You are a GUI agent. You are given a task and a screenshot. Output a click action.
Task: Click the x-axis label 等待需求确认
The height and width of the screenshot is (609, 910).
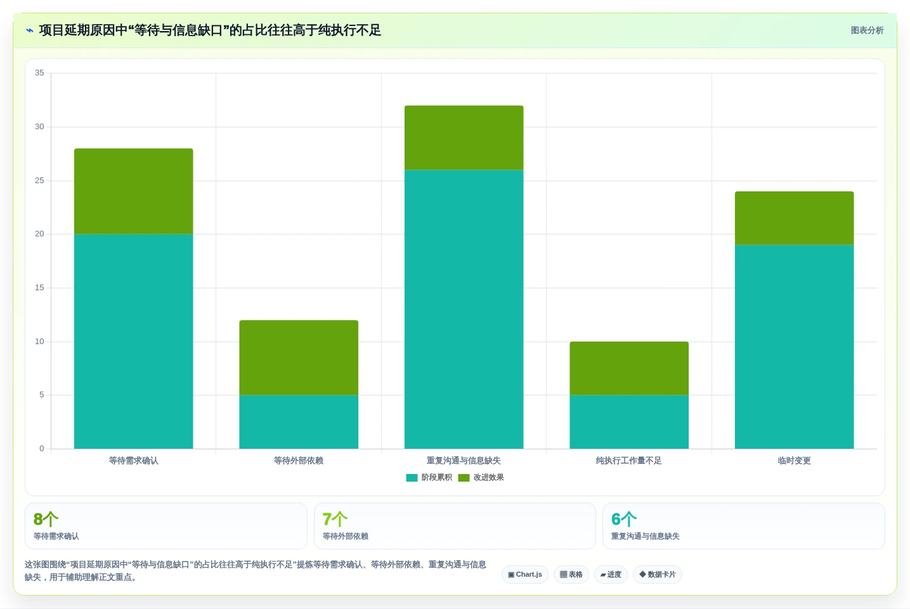[134, 461]
